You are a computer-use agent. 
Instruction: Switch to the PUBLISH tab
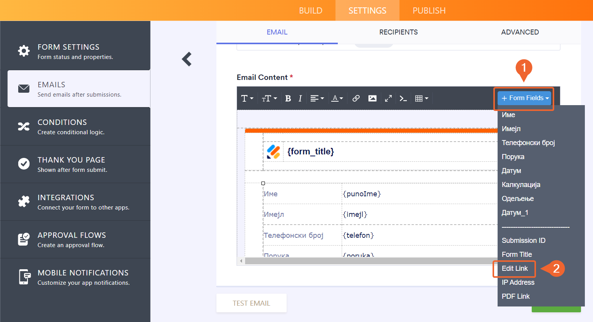coord(429,10)
